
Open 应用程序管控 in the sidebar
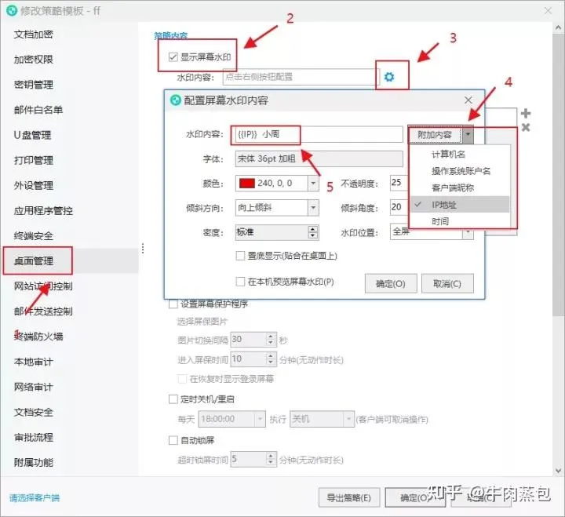click(43, 211)
